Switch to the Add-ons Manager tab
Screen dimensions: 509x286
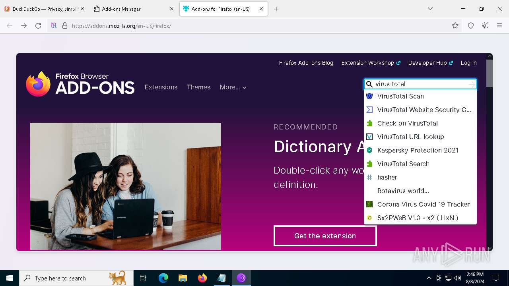[134, 9]
